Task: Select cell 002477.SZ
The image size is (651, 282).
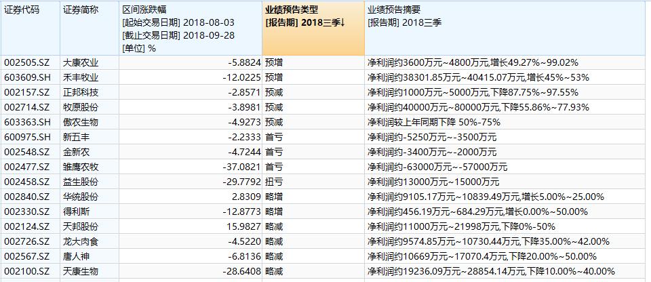Action: (x=31, y=167)
